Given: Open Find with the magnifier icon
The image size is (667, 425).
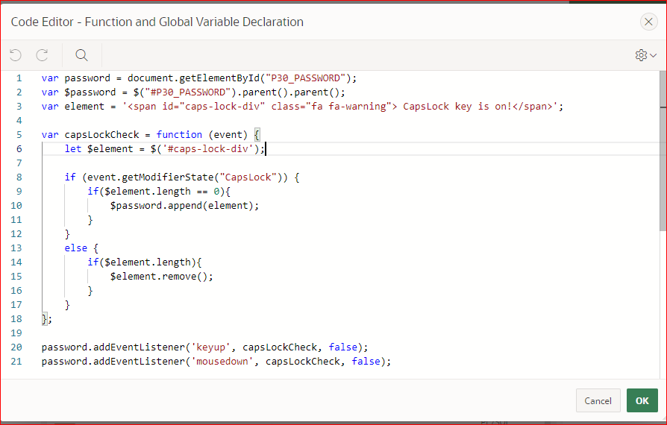Looking at the screenshot, I should click(81, 55).
